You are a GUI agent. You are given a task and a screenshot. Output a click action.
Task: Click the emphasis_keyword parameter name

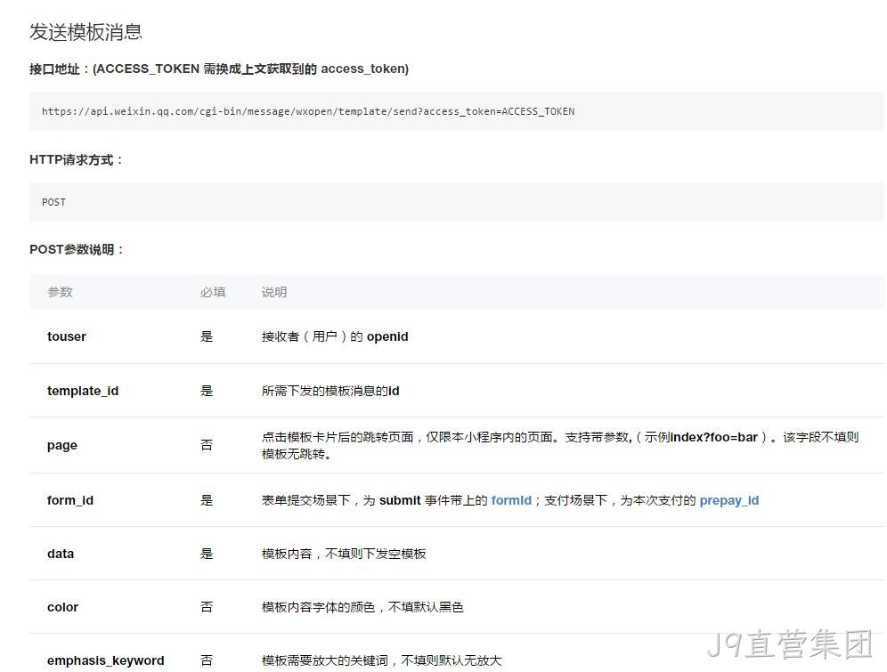(x=106, y=660)
